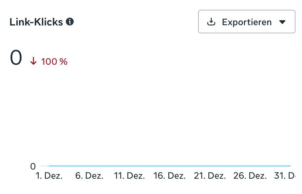Image resolution: width=302 pixels, height=194 pixels.
Task: Click the 6. Dez. axis label
Action: [x=89, y=176]
